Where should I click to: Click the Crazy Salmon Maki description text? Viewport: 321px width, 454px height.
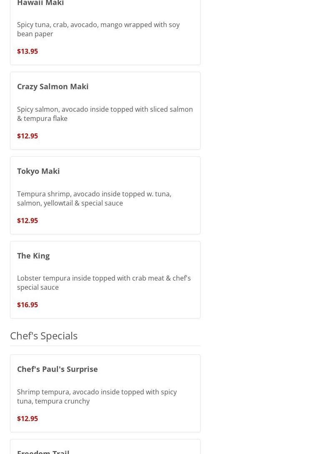(105, 114)
